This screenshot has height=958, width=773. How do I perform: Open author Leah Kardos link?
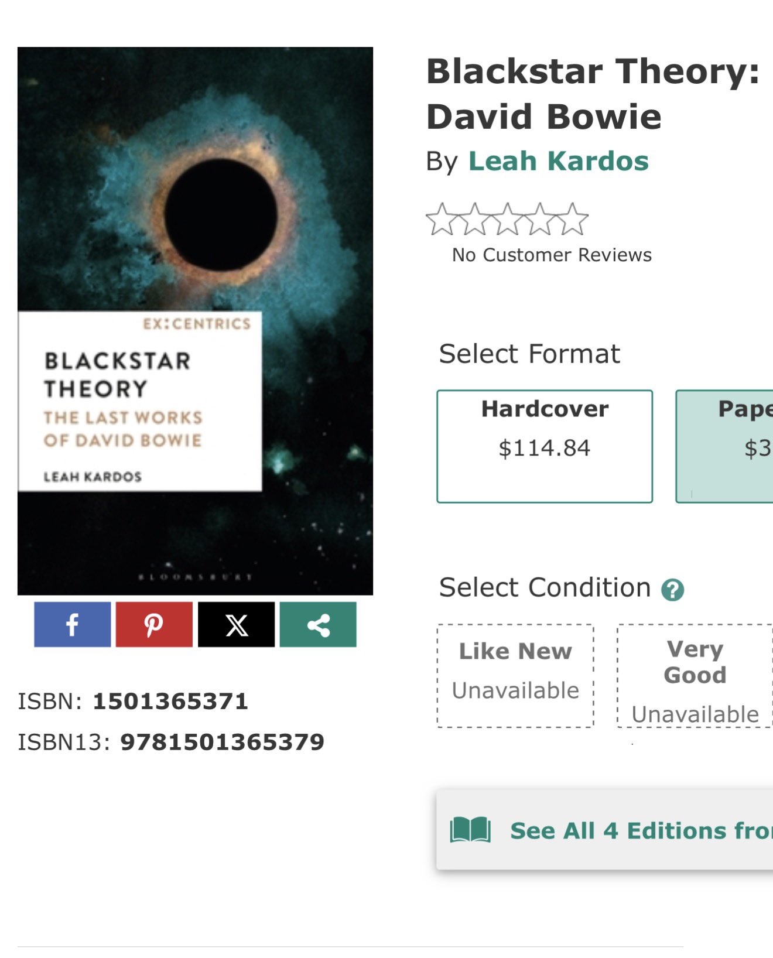[x=558, y=161]
